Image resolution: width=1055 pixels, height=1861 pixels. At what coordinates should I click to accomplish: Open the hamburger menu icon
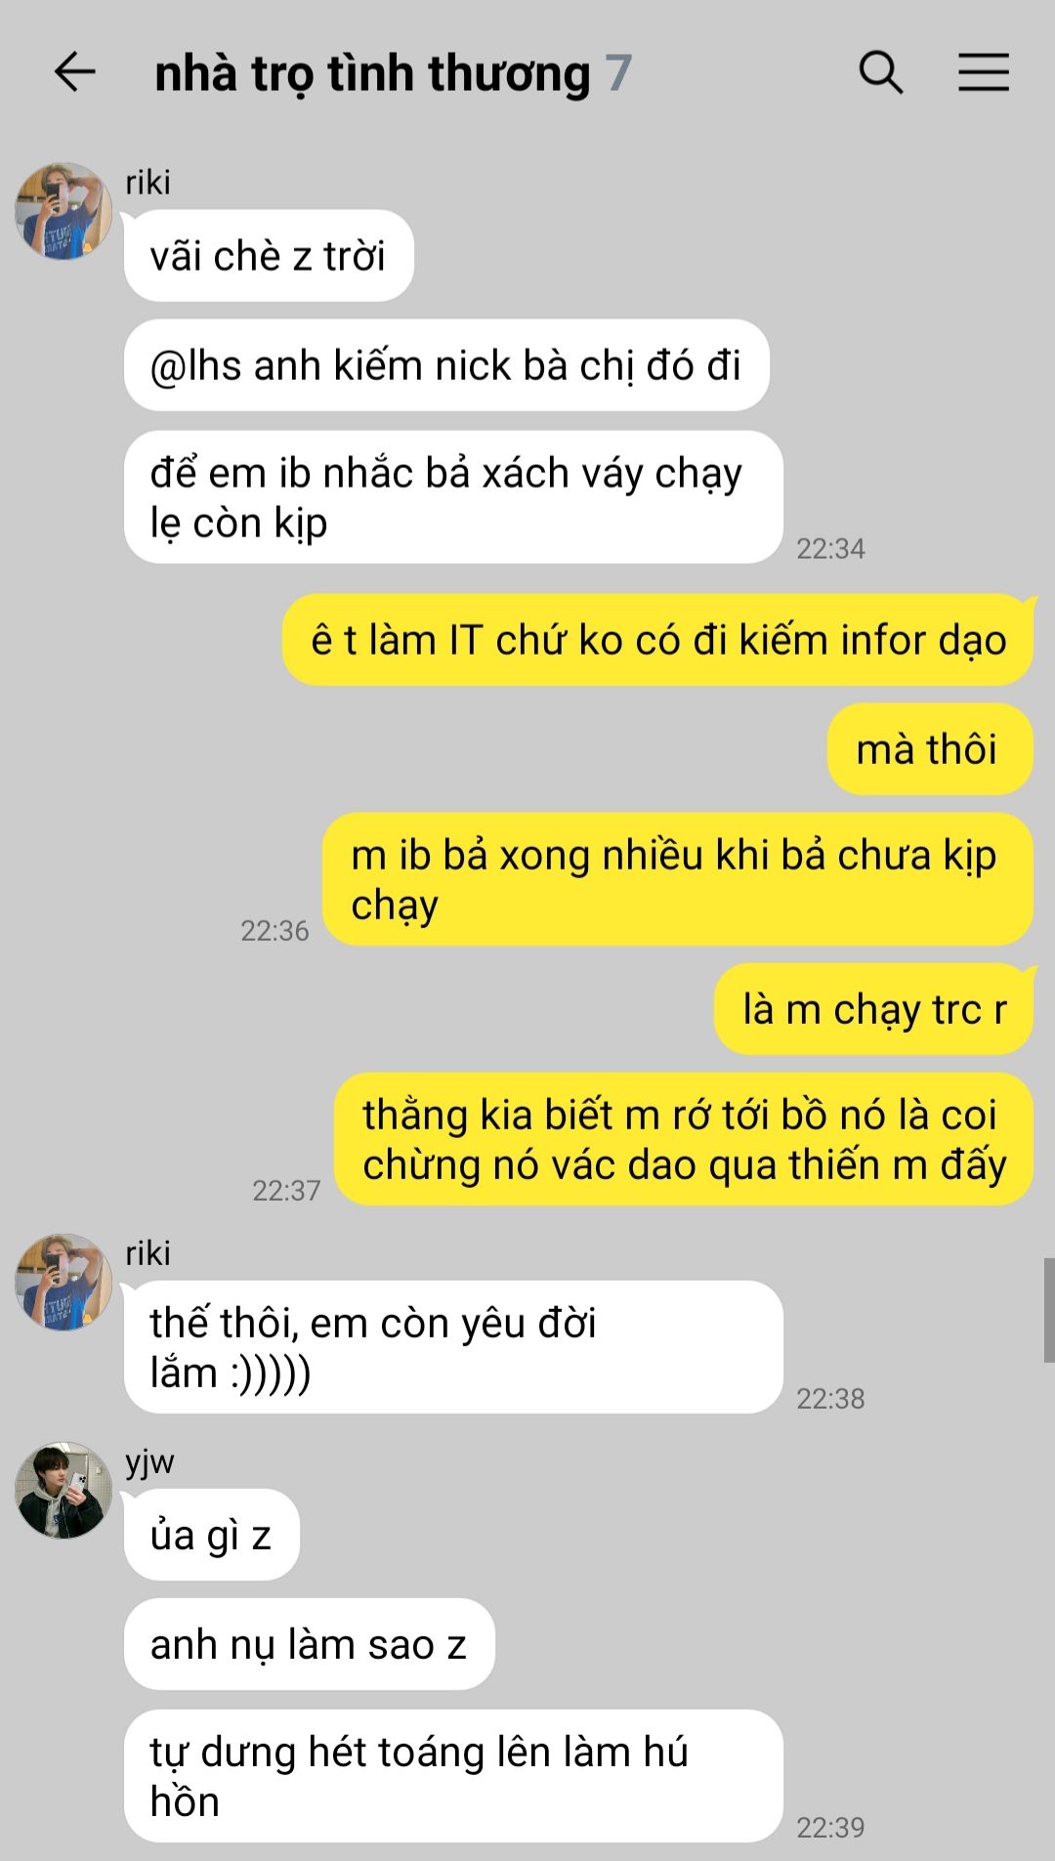(x=983, y=72)
